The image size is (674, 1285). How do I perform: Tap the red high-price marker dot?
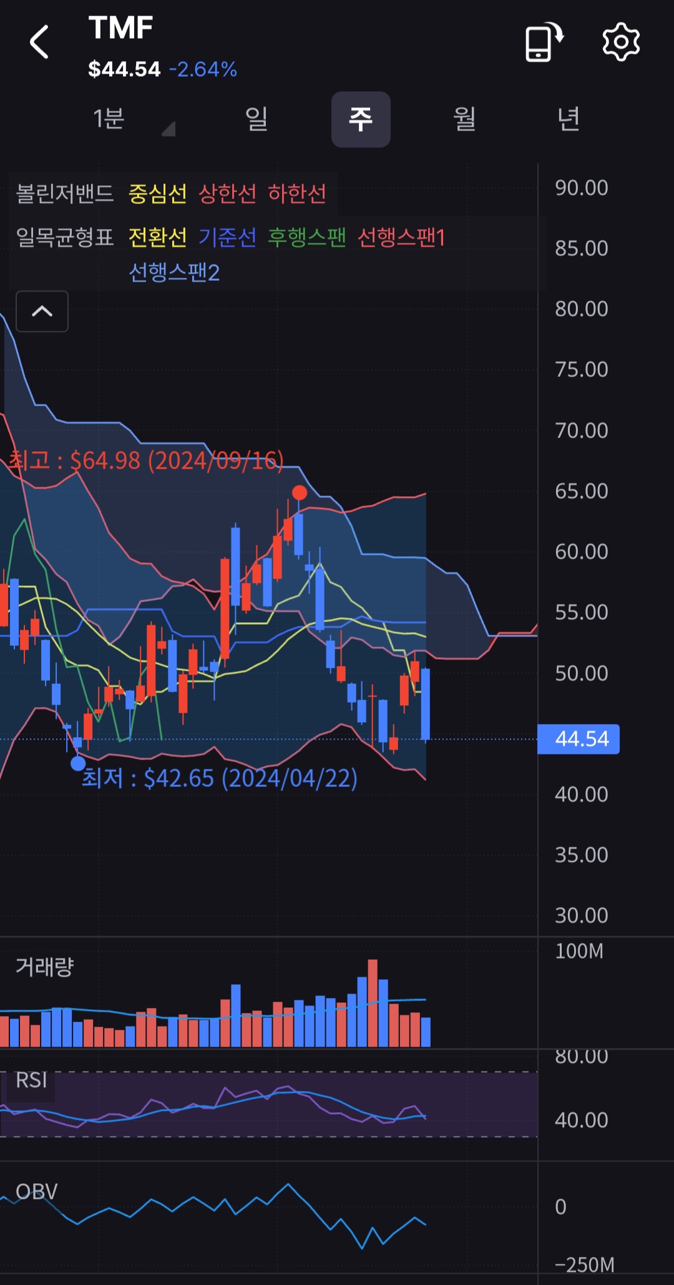[x=300, y=493]
